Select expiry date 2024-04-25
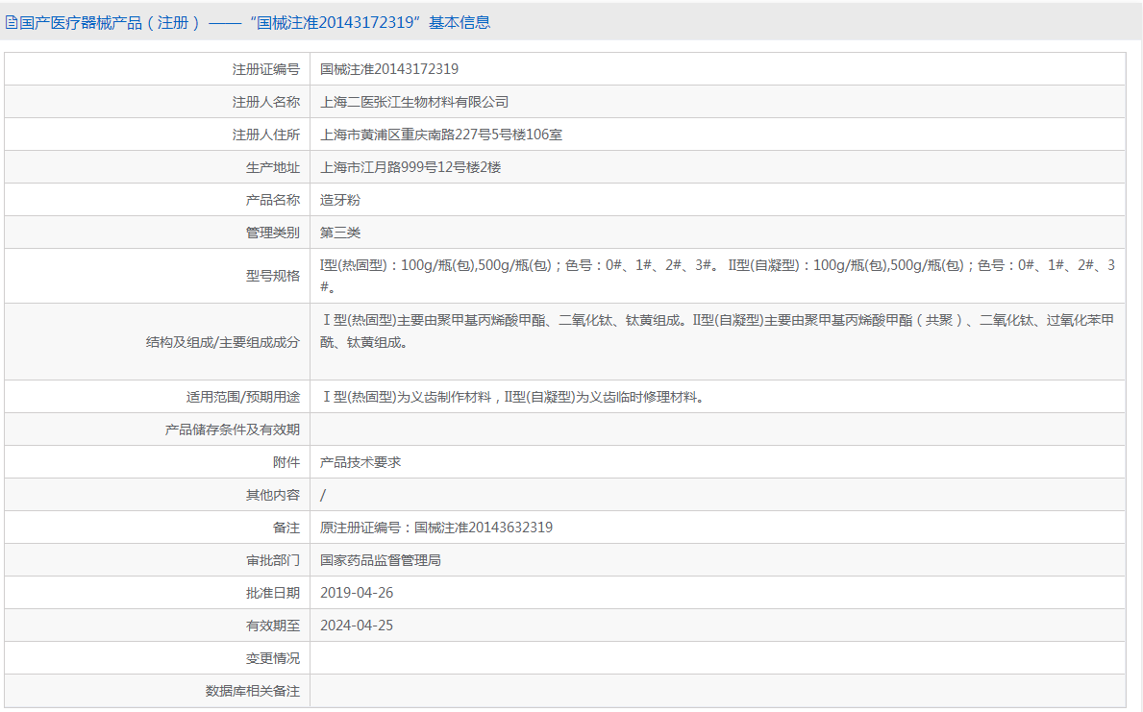 [x=357, y=626]
